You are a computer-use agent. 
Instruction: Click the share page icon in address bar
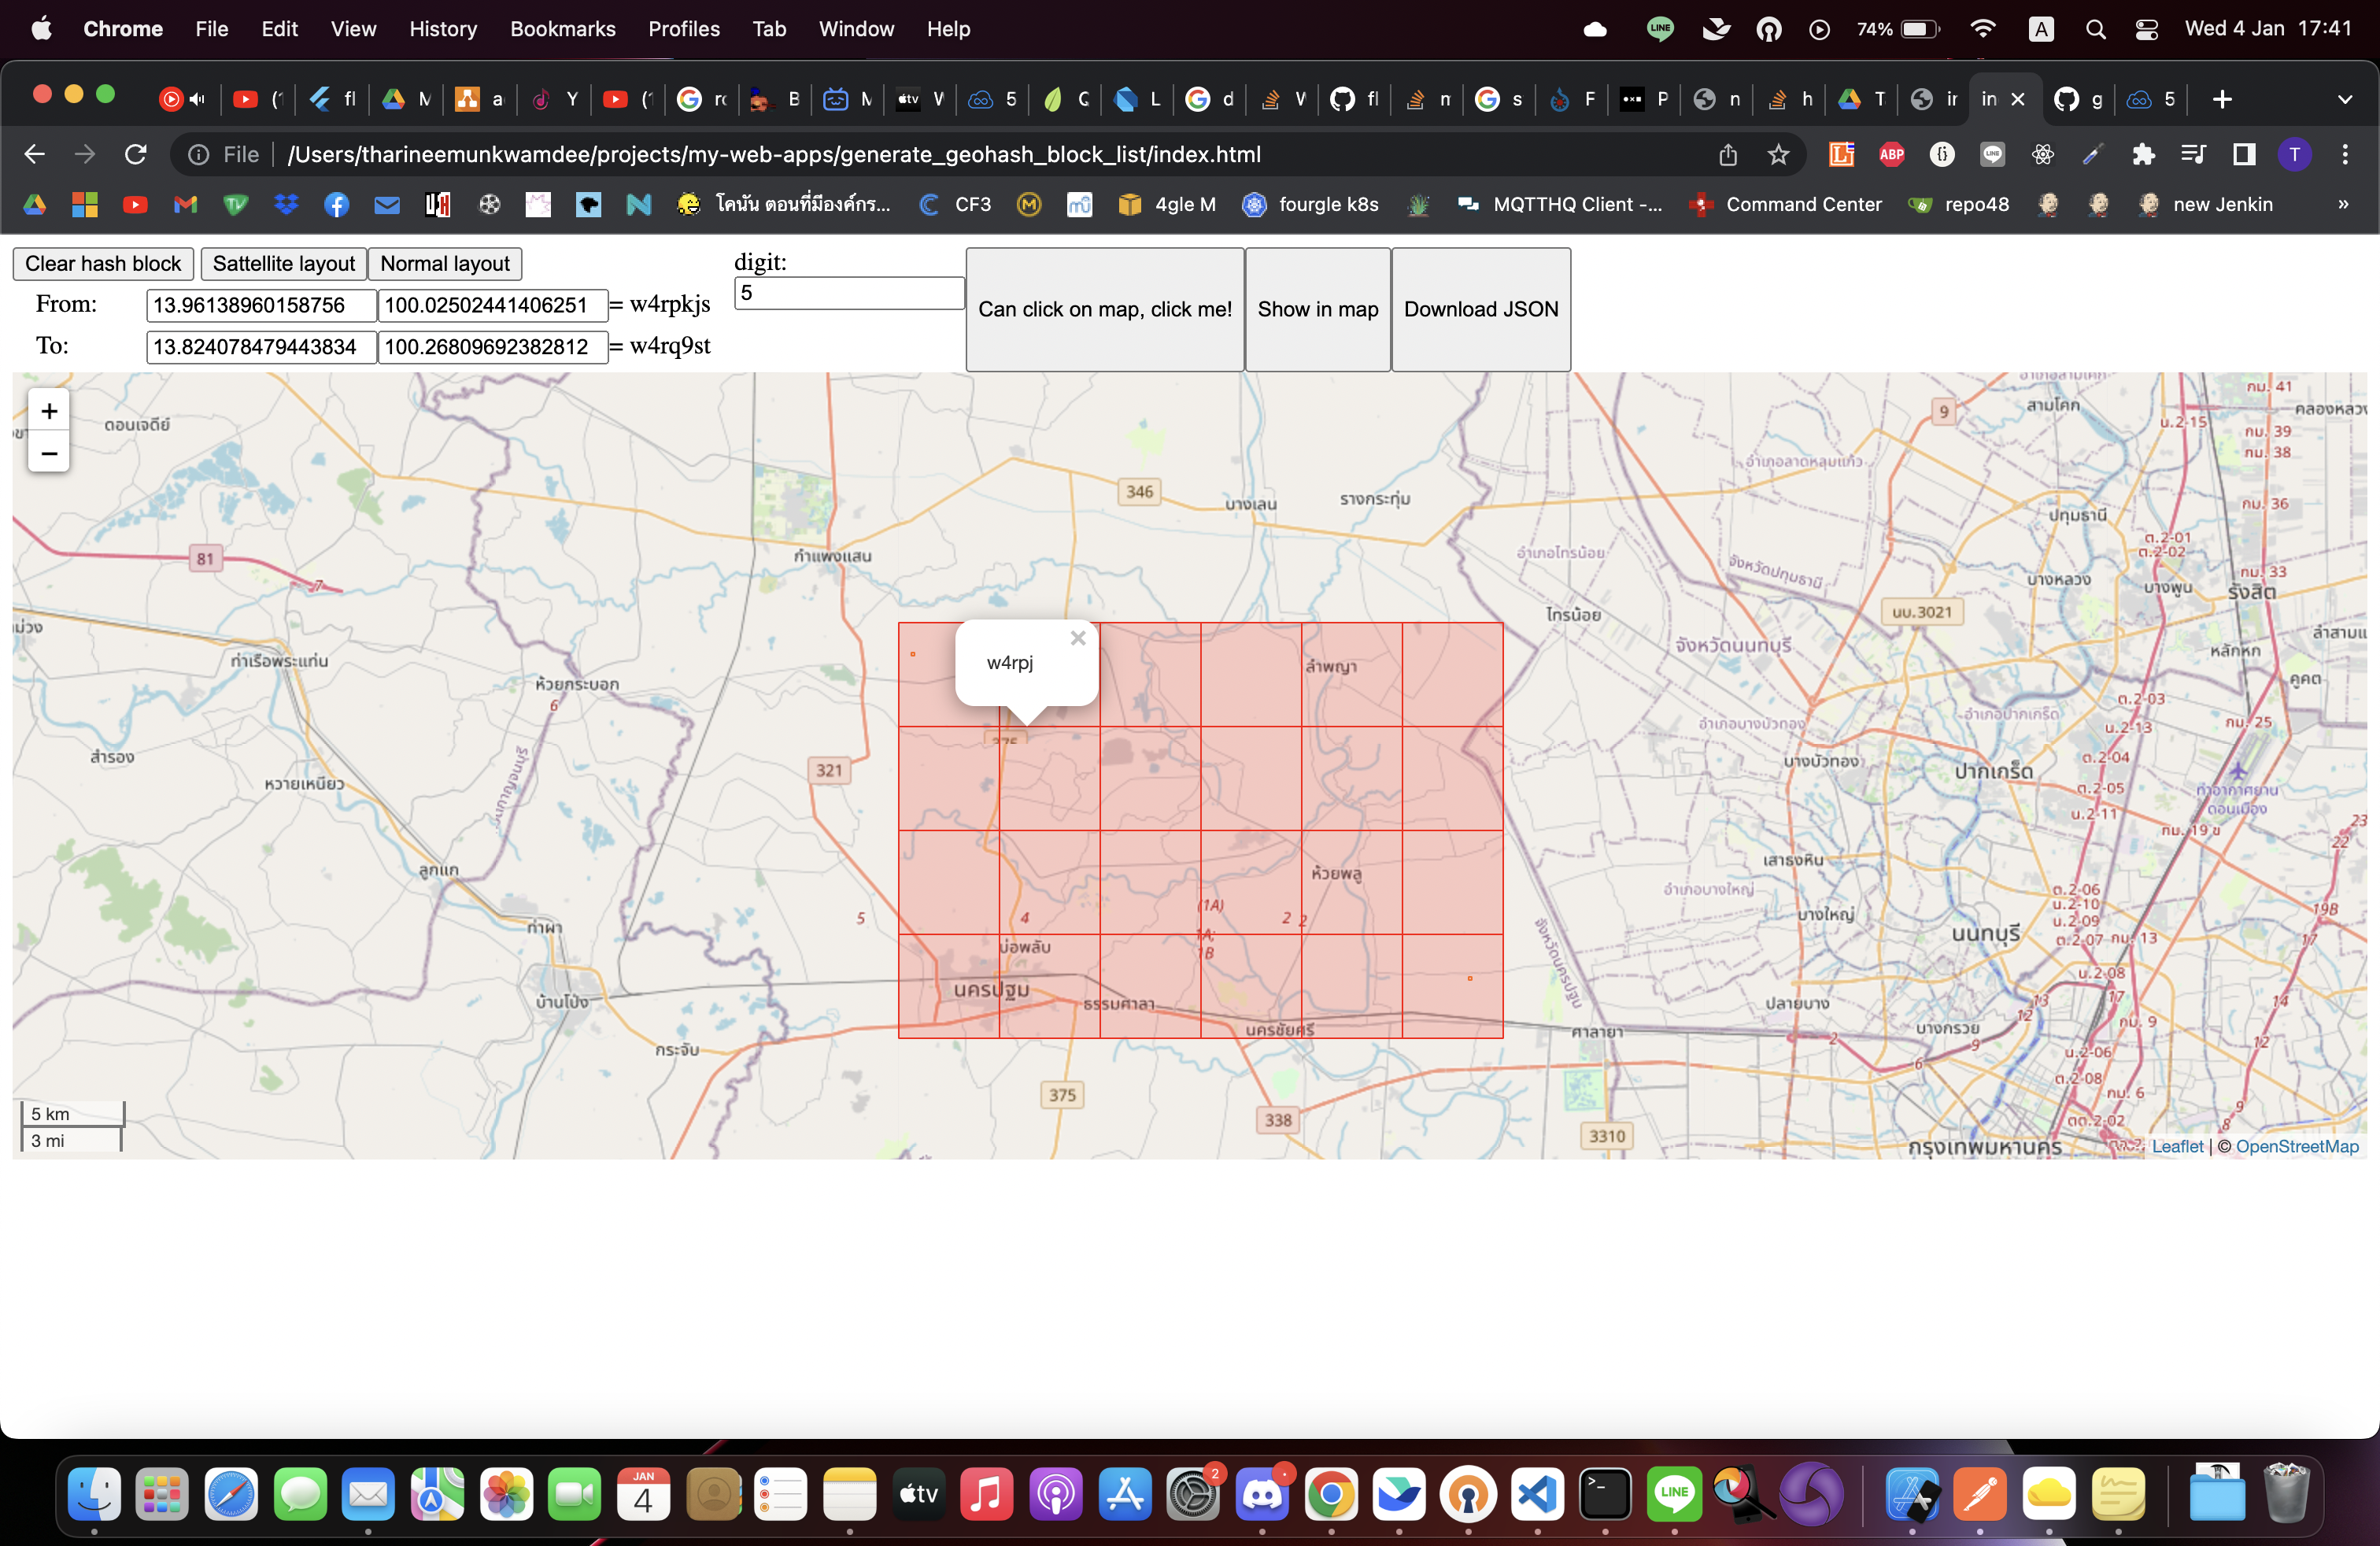(x=1728, y=154)
